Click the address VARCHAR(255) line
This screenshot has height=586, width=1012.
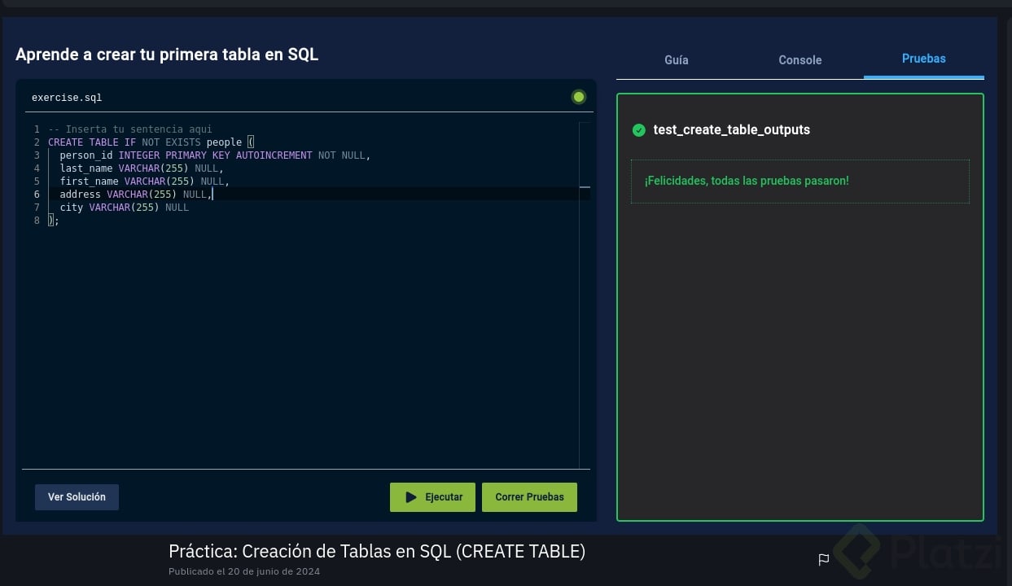(x=136, y=195)
